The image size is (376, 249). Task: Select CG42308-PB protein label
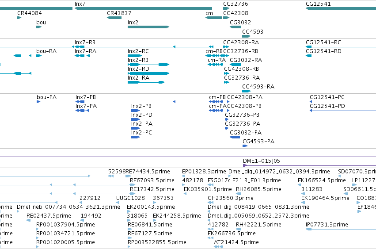(244, 106)
